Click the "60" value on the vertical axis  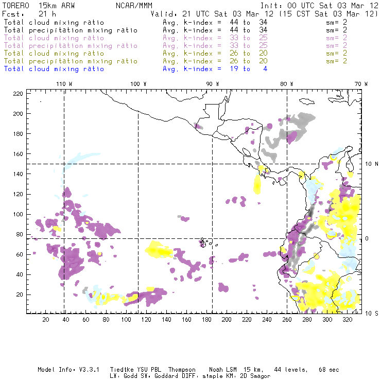[x=20, y=255]
